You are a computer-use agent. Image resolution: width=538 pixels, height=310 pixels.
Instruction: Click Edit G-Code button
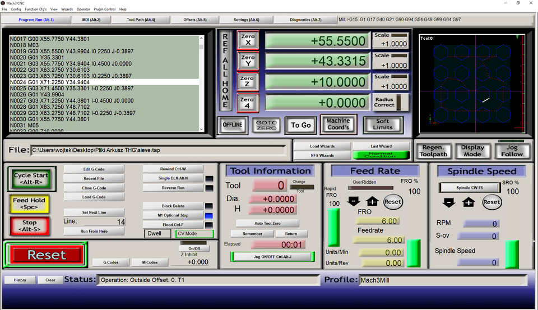coord(94,169)
